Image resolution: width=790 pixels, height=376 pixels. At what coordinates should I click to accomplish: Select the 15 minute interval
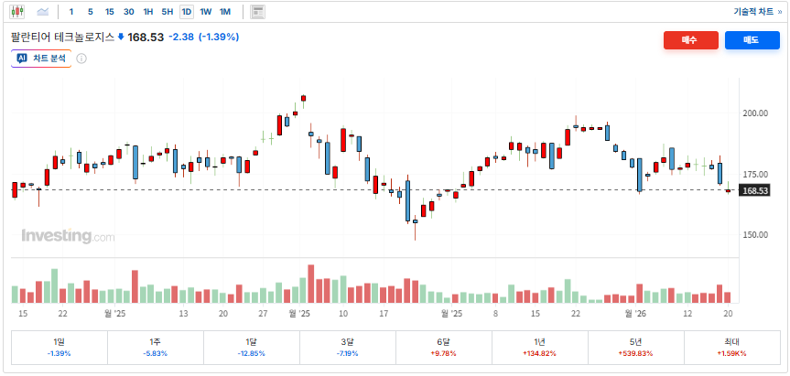pyautogui.click(x=109, y=12)
